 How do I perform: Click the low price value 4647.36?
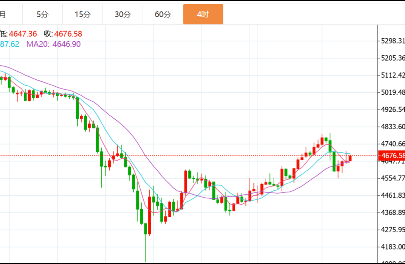(23, 34)
